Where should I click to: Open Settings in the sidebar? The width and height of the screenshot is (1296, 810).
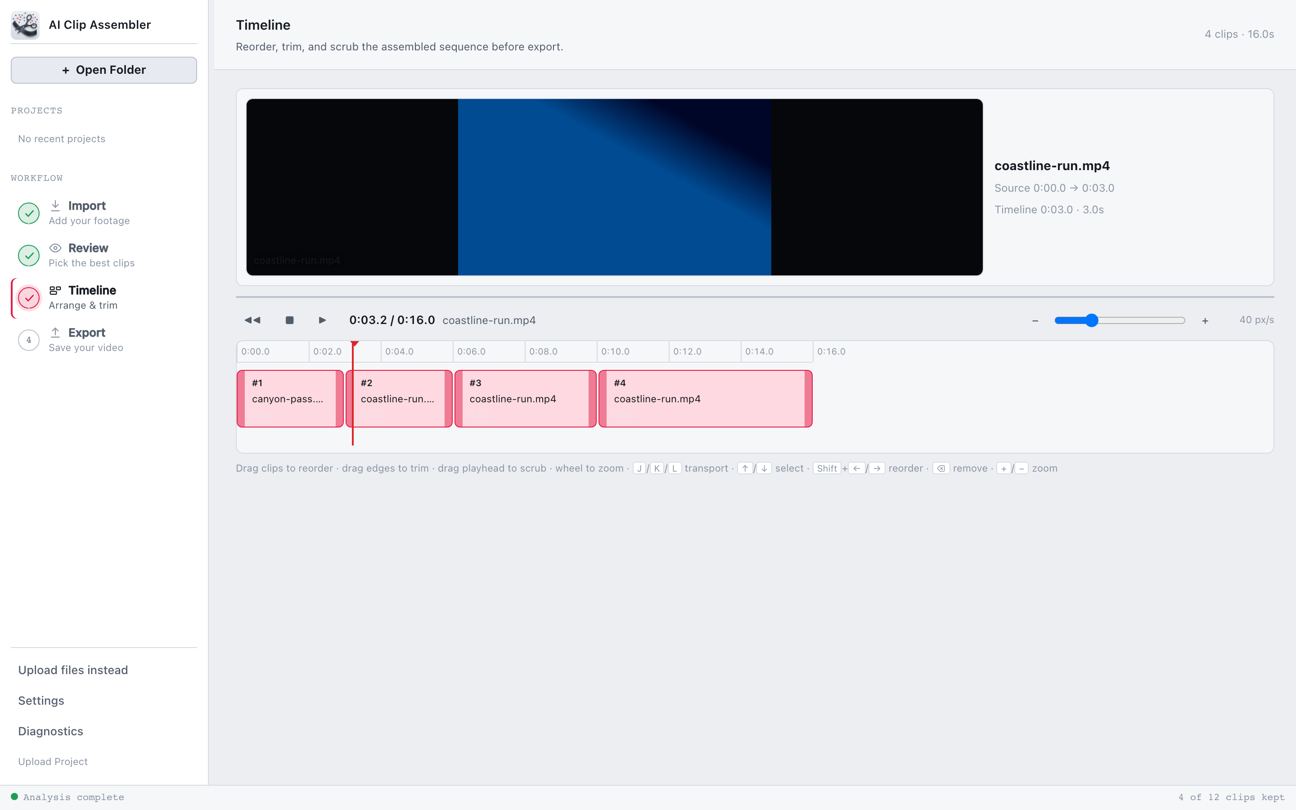(41, 701)
